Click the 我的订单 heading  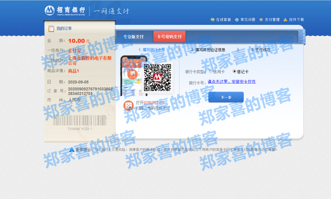coord(64,28)
